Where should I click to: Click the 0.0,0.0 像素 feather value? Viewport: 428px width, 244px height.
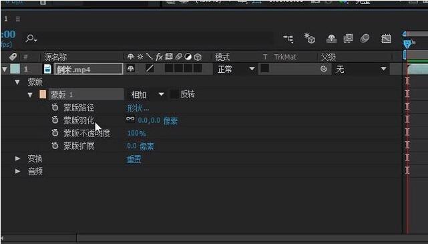(158, 120)
